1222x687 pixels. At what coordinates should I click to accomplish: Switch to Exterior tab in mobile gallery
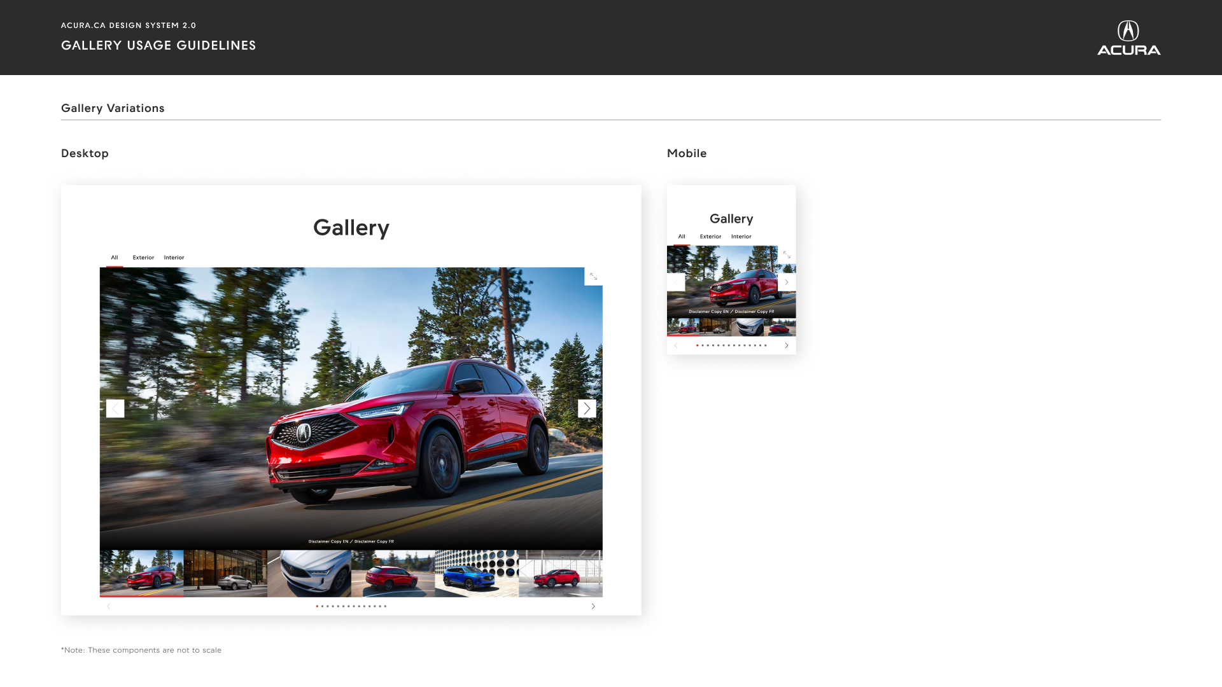point(710,237)
